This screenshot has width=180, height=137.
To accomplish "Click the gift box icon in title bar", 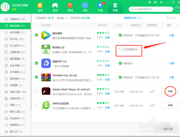I will point(150,2).
